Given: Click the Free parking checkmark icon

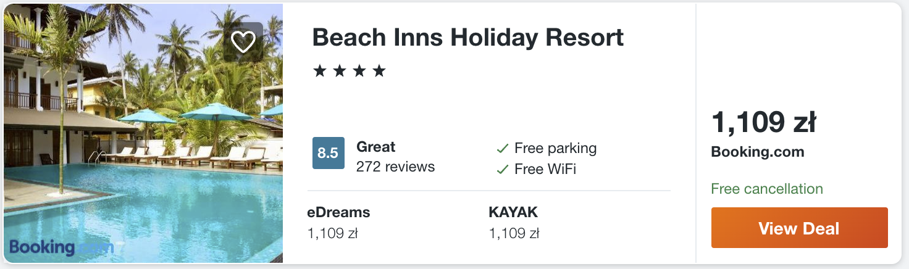Looking at the screenshot, I should point(503,149).
